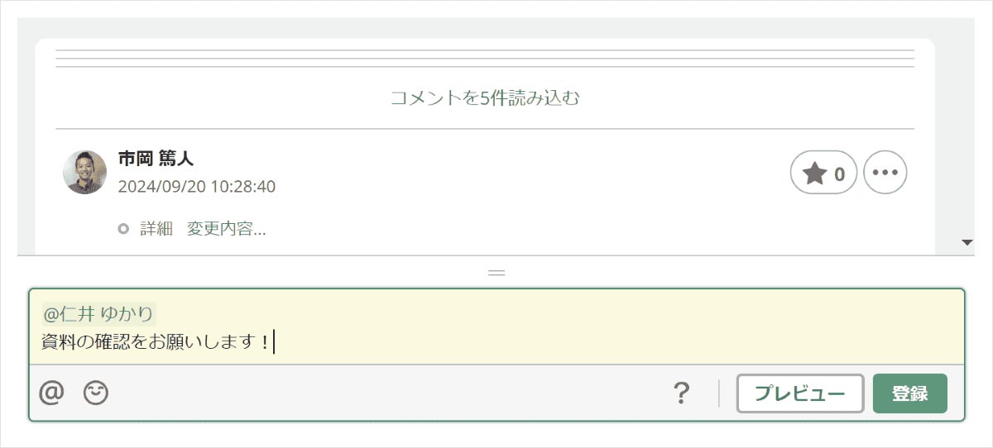The width and height of the screenshot is (993, 448).
Task: Expand the 変更内容... details
Action: pos(226,229)
